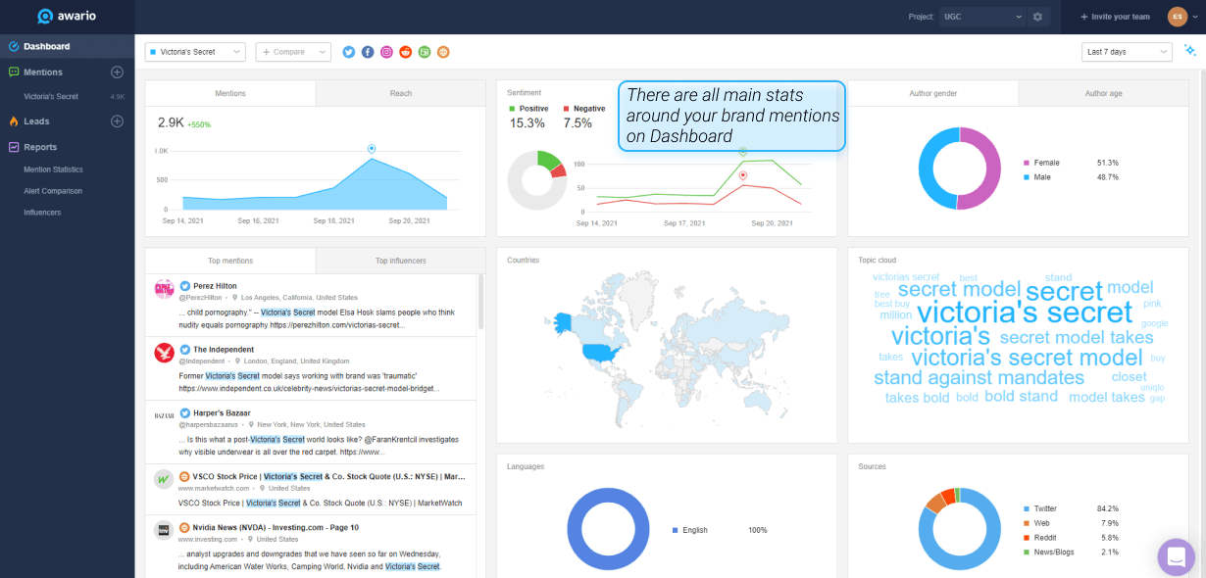Open Harper's Bazaar mention title
This screenshot has width=1206, height=578.
(222, 412)
